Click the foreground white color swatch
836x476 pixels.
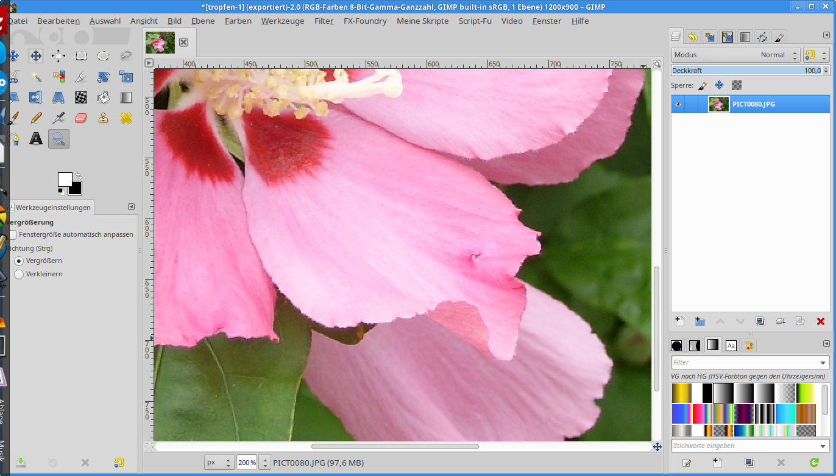64,178
